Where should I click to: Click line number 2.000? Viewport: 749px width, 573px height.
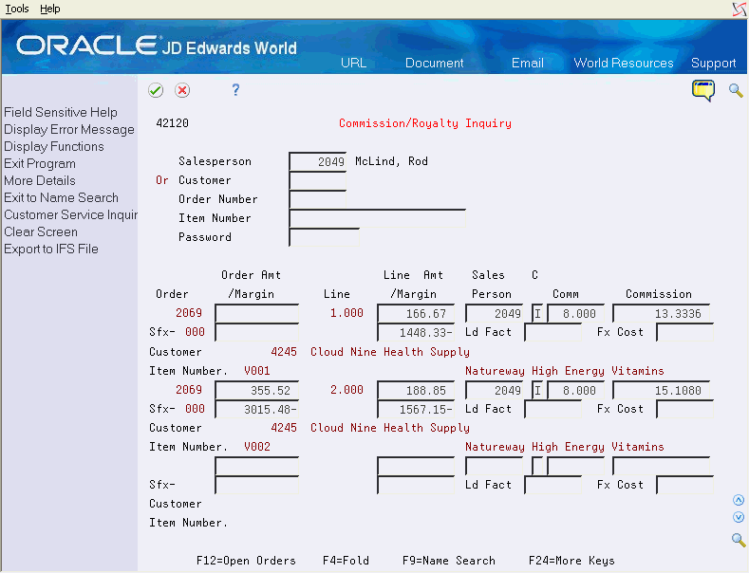pyautogui.click(x=346, y=390)
